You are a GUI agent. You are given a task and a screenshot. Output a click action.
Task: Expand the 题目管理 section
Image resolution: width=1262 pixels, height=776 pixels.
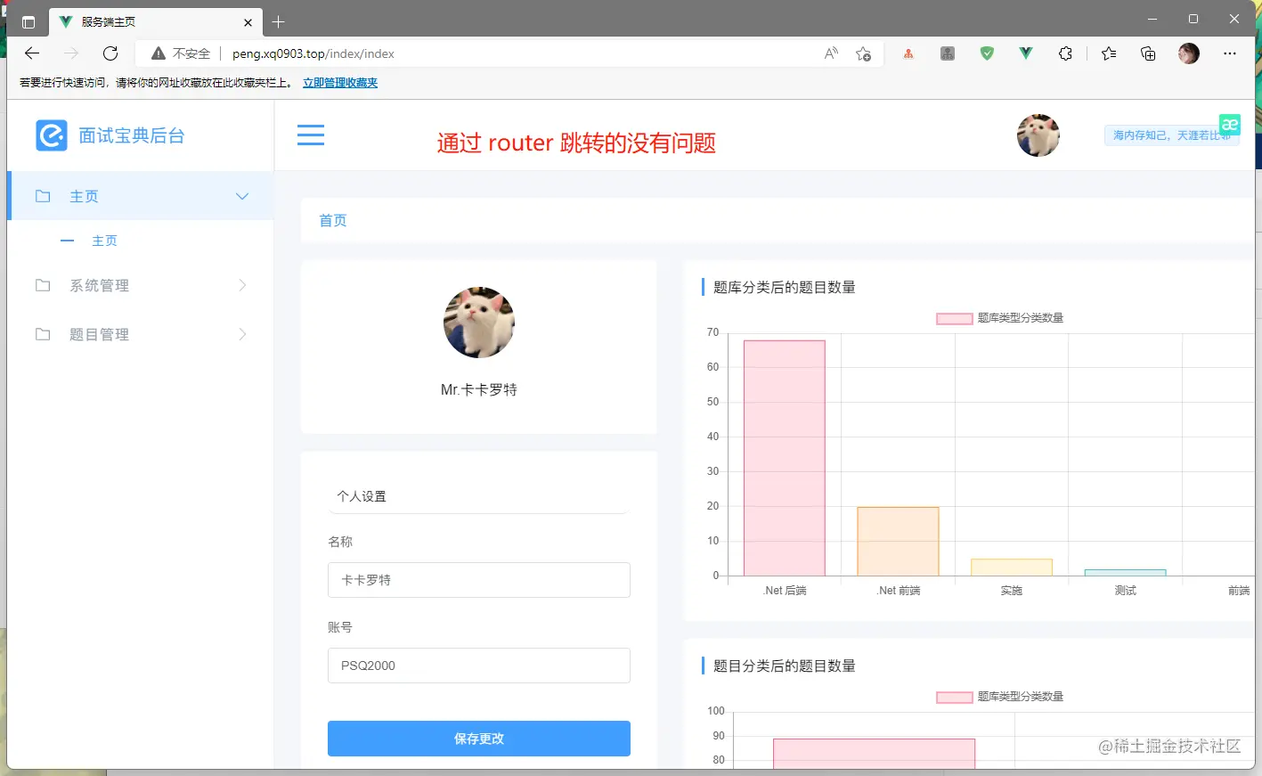click(x=241, y=333)
